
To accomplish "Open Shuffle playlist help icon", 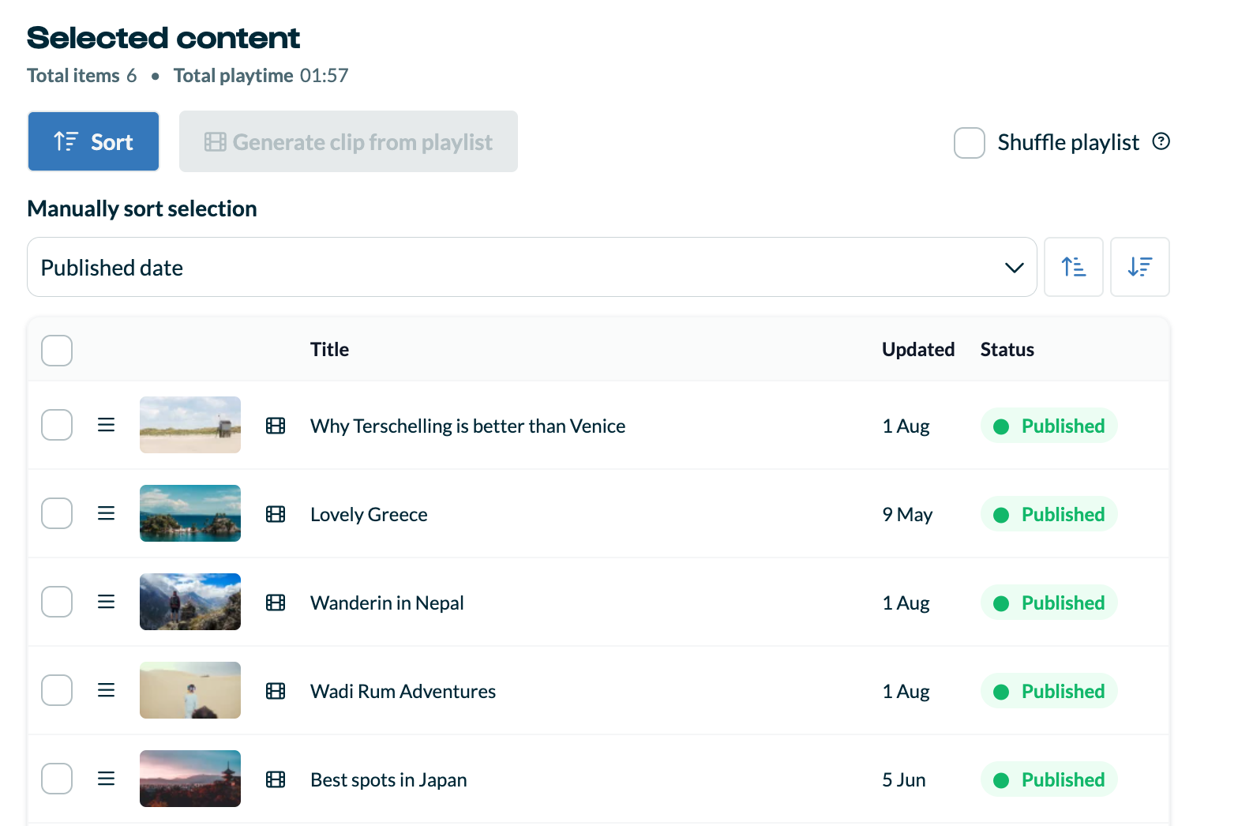I will (x=1161, y=141).
